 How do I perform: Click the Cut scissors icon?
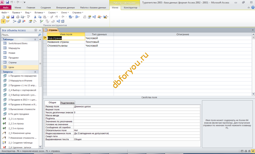click(35, 17)
